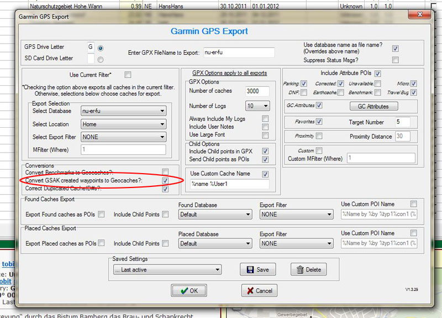Open the Placed Database dropdown
The image size is (442, 318).
coord(215,243)
